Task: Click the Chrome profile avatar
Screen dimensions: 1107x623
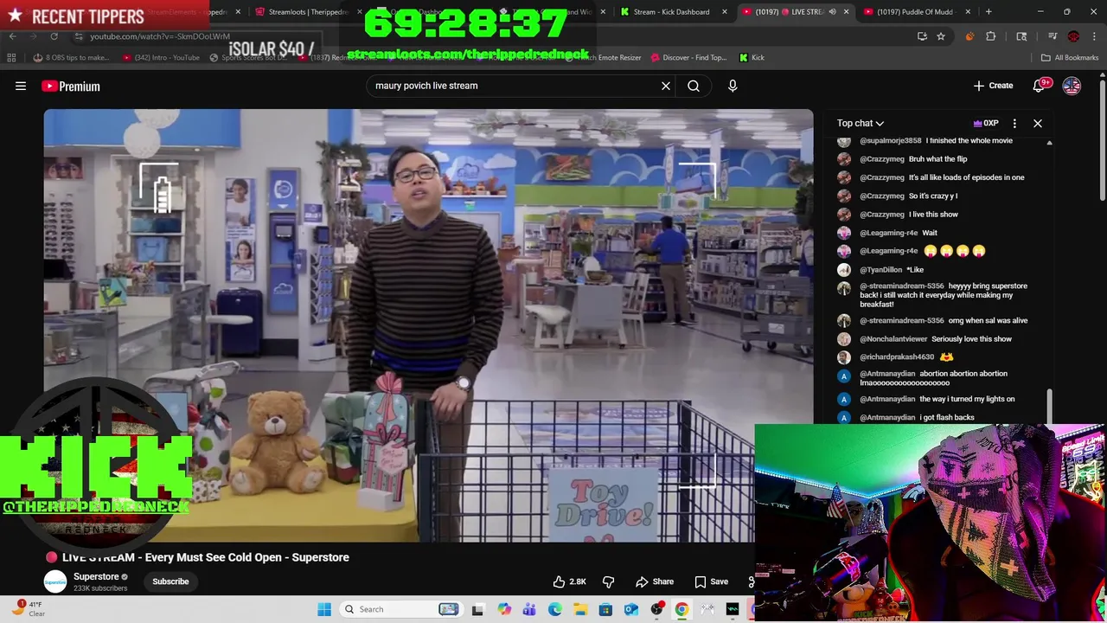Action: (x=1073, y=36)
